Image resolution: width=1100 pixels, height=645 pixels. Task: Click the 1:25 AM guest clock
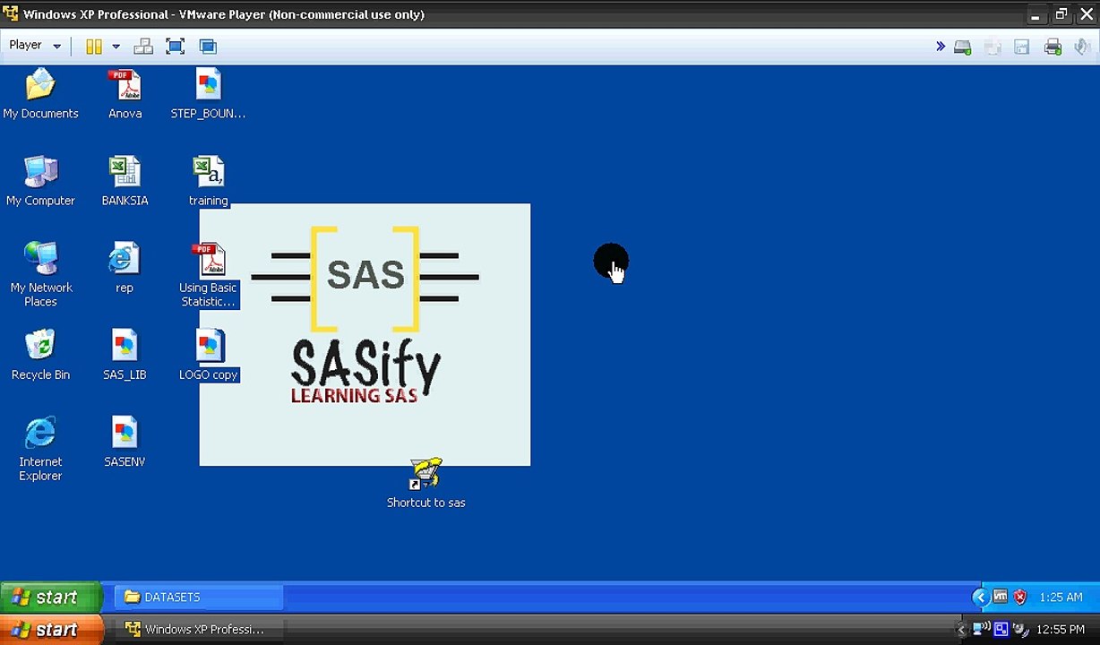tap(1061, 598)
